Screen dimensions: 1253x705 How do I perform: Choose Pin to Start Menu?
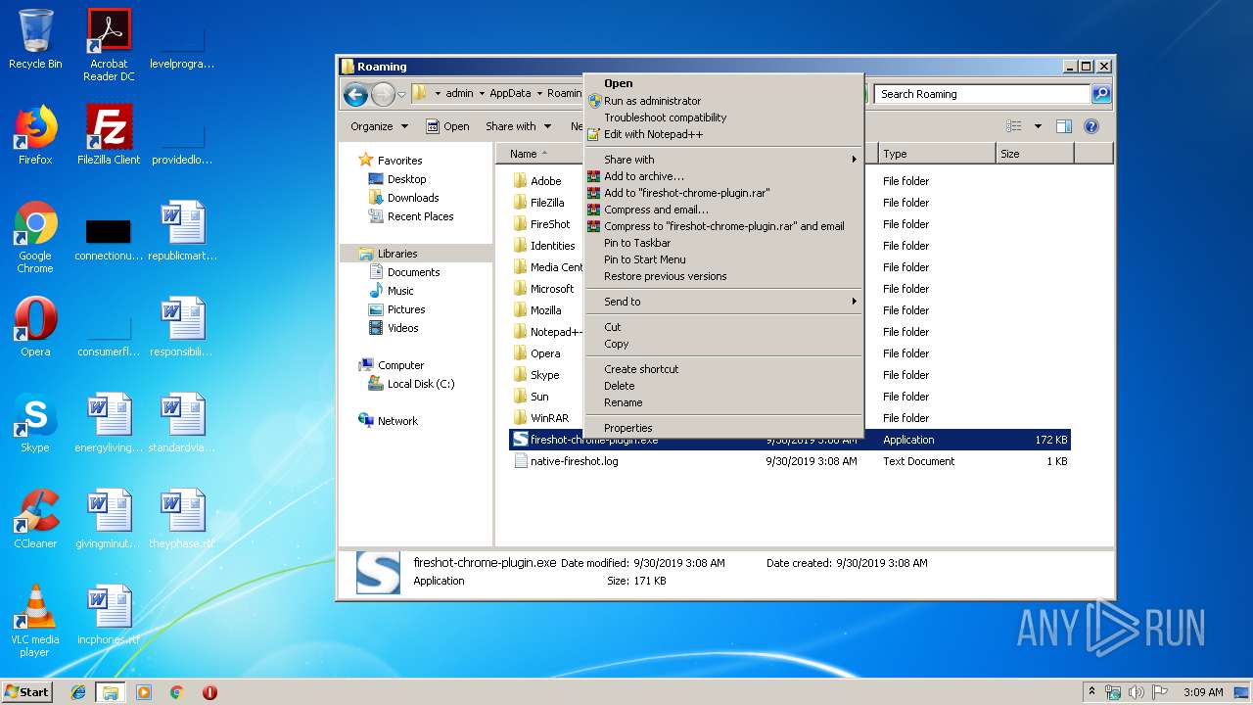[x=723, y=259]
